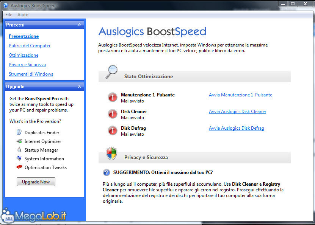Click the Optimization Tweaks label

(x=45, y=167)
